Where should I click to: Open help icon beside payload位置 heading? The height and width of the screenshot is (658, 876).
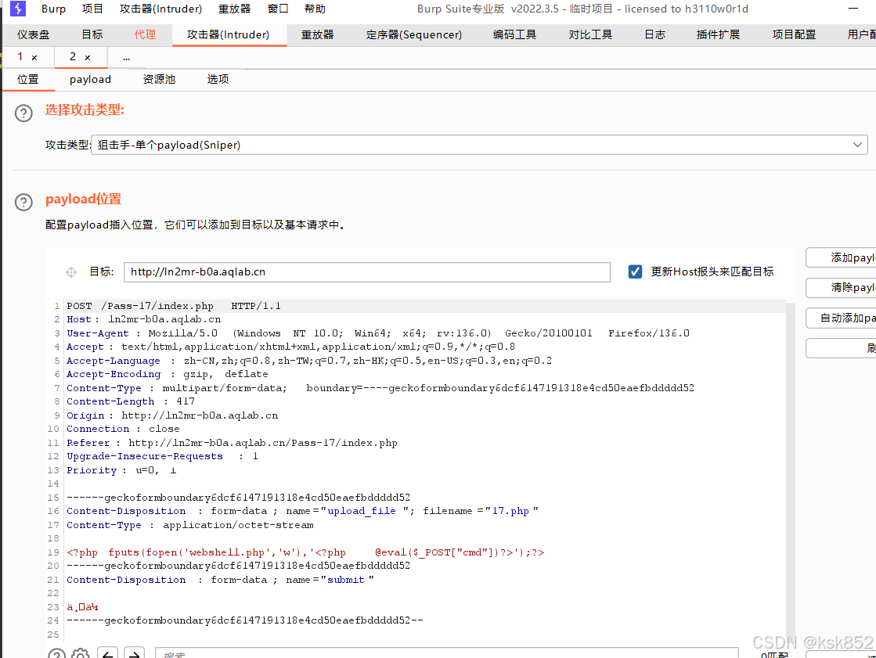coord(23,202)
